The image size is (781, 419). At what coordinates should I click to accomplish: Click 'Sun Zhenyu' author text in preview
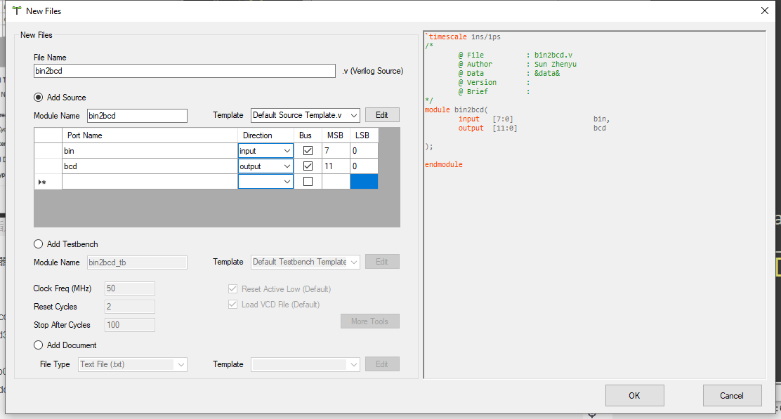pyautogui.click(x=556, y=64)
